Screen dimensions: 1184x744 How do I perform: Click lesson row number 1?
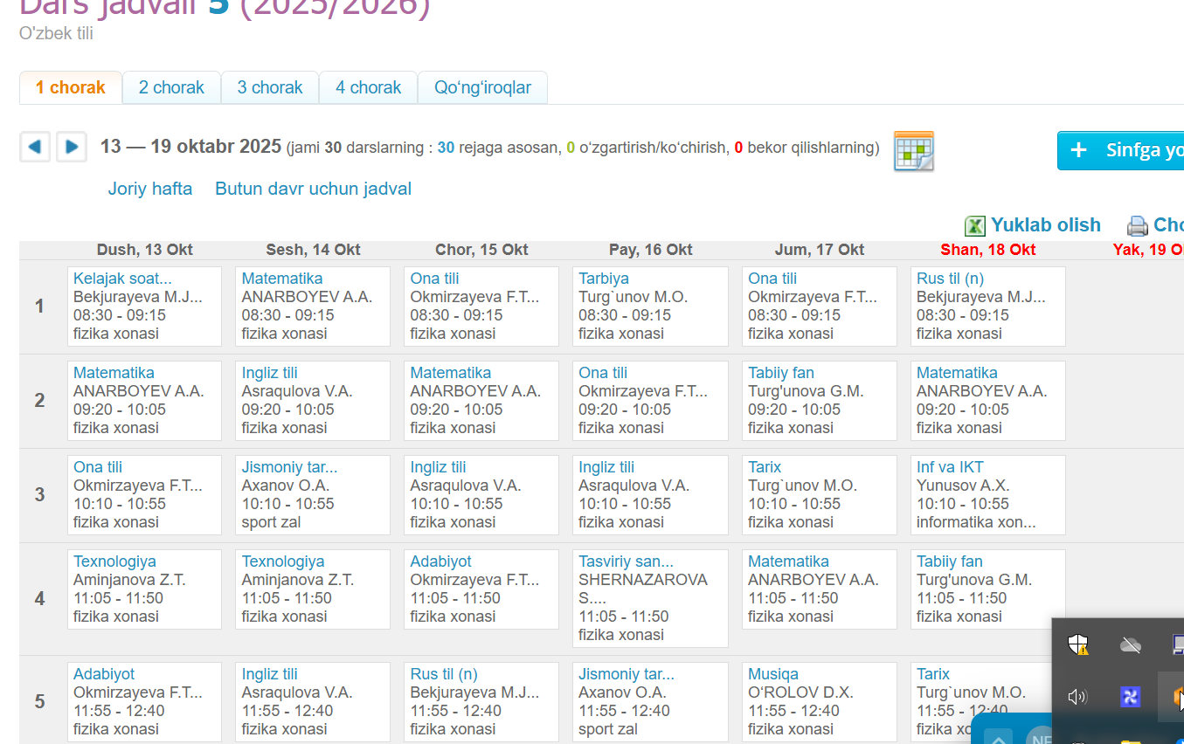click(39, 307)
